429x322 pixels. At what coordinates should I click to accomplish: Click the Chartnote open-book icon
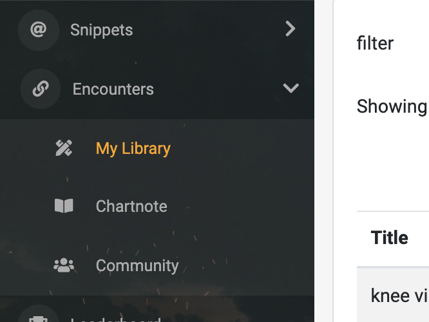(x=64, y=205)
